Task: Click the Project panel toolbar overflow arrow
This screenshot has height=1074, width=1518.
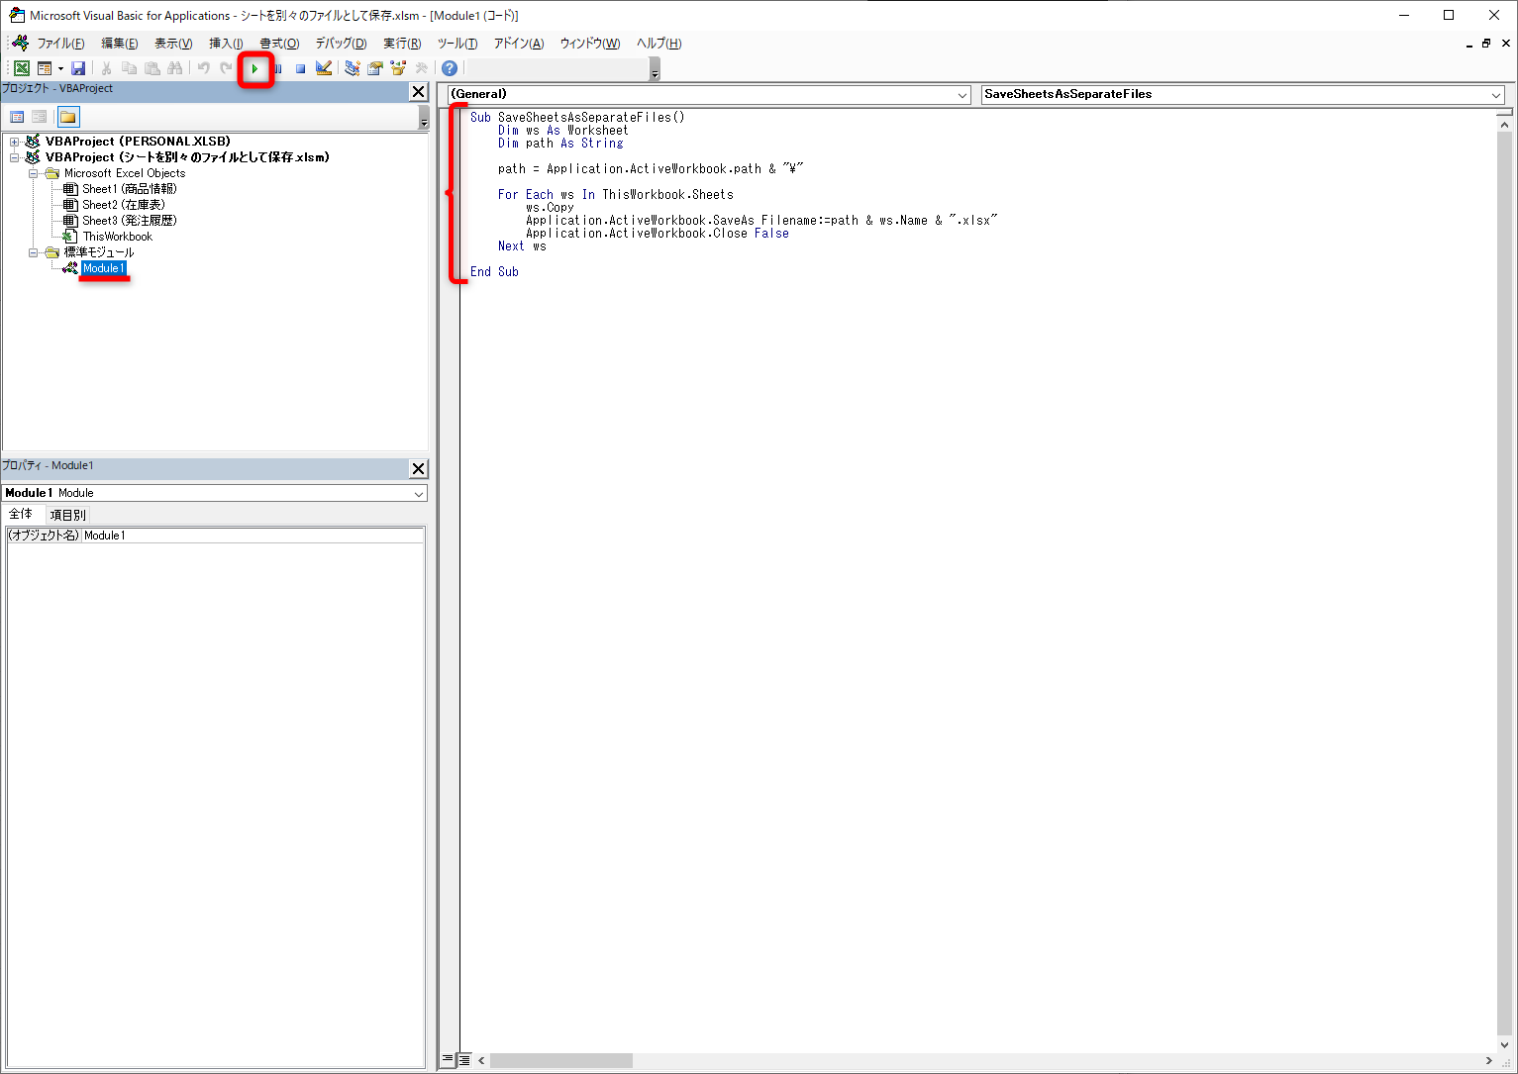Action: coord(424,118)
